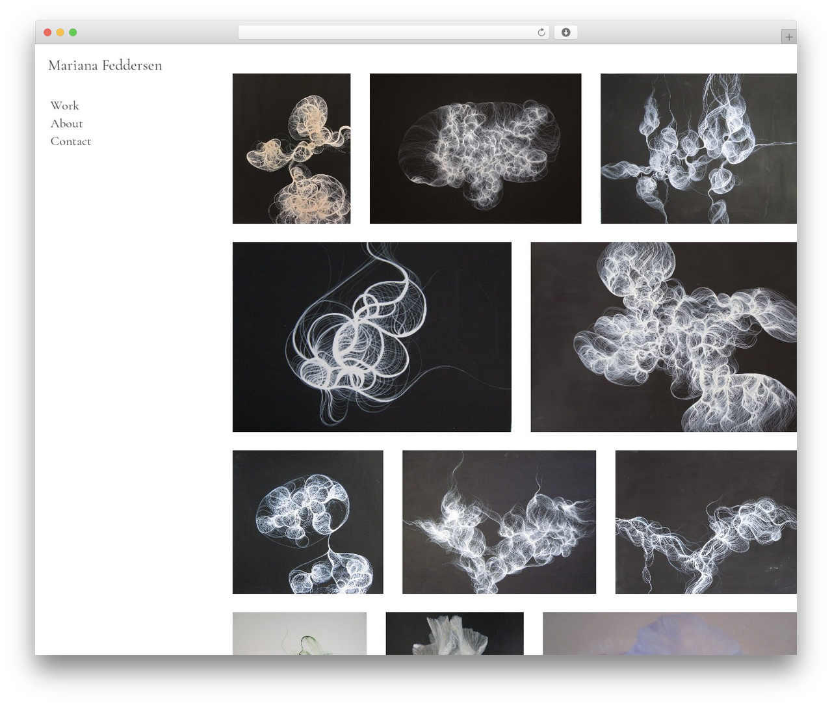Open the two connected clusters drawing thumbnail

[x=307, y=522]
